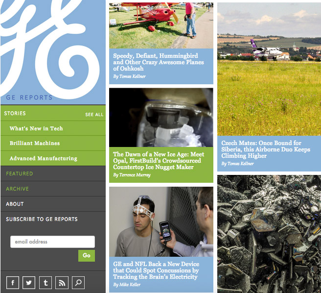Click Tomas Kellner byline under Czech Mates

(x=237, y=164)
